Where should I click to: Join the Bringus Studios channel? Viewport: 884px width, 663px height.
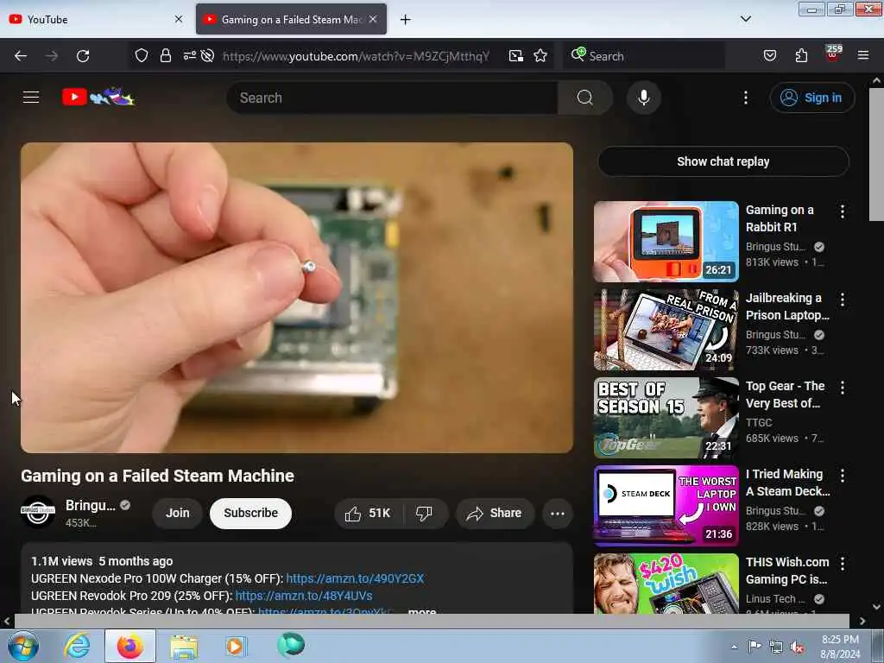(177, 513)
